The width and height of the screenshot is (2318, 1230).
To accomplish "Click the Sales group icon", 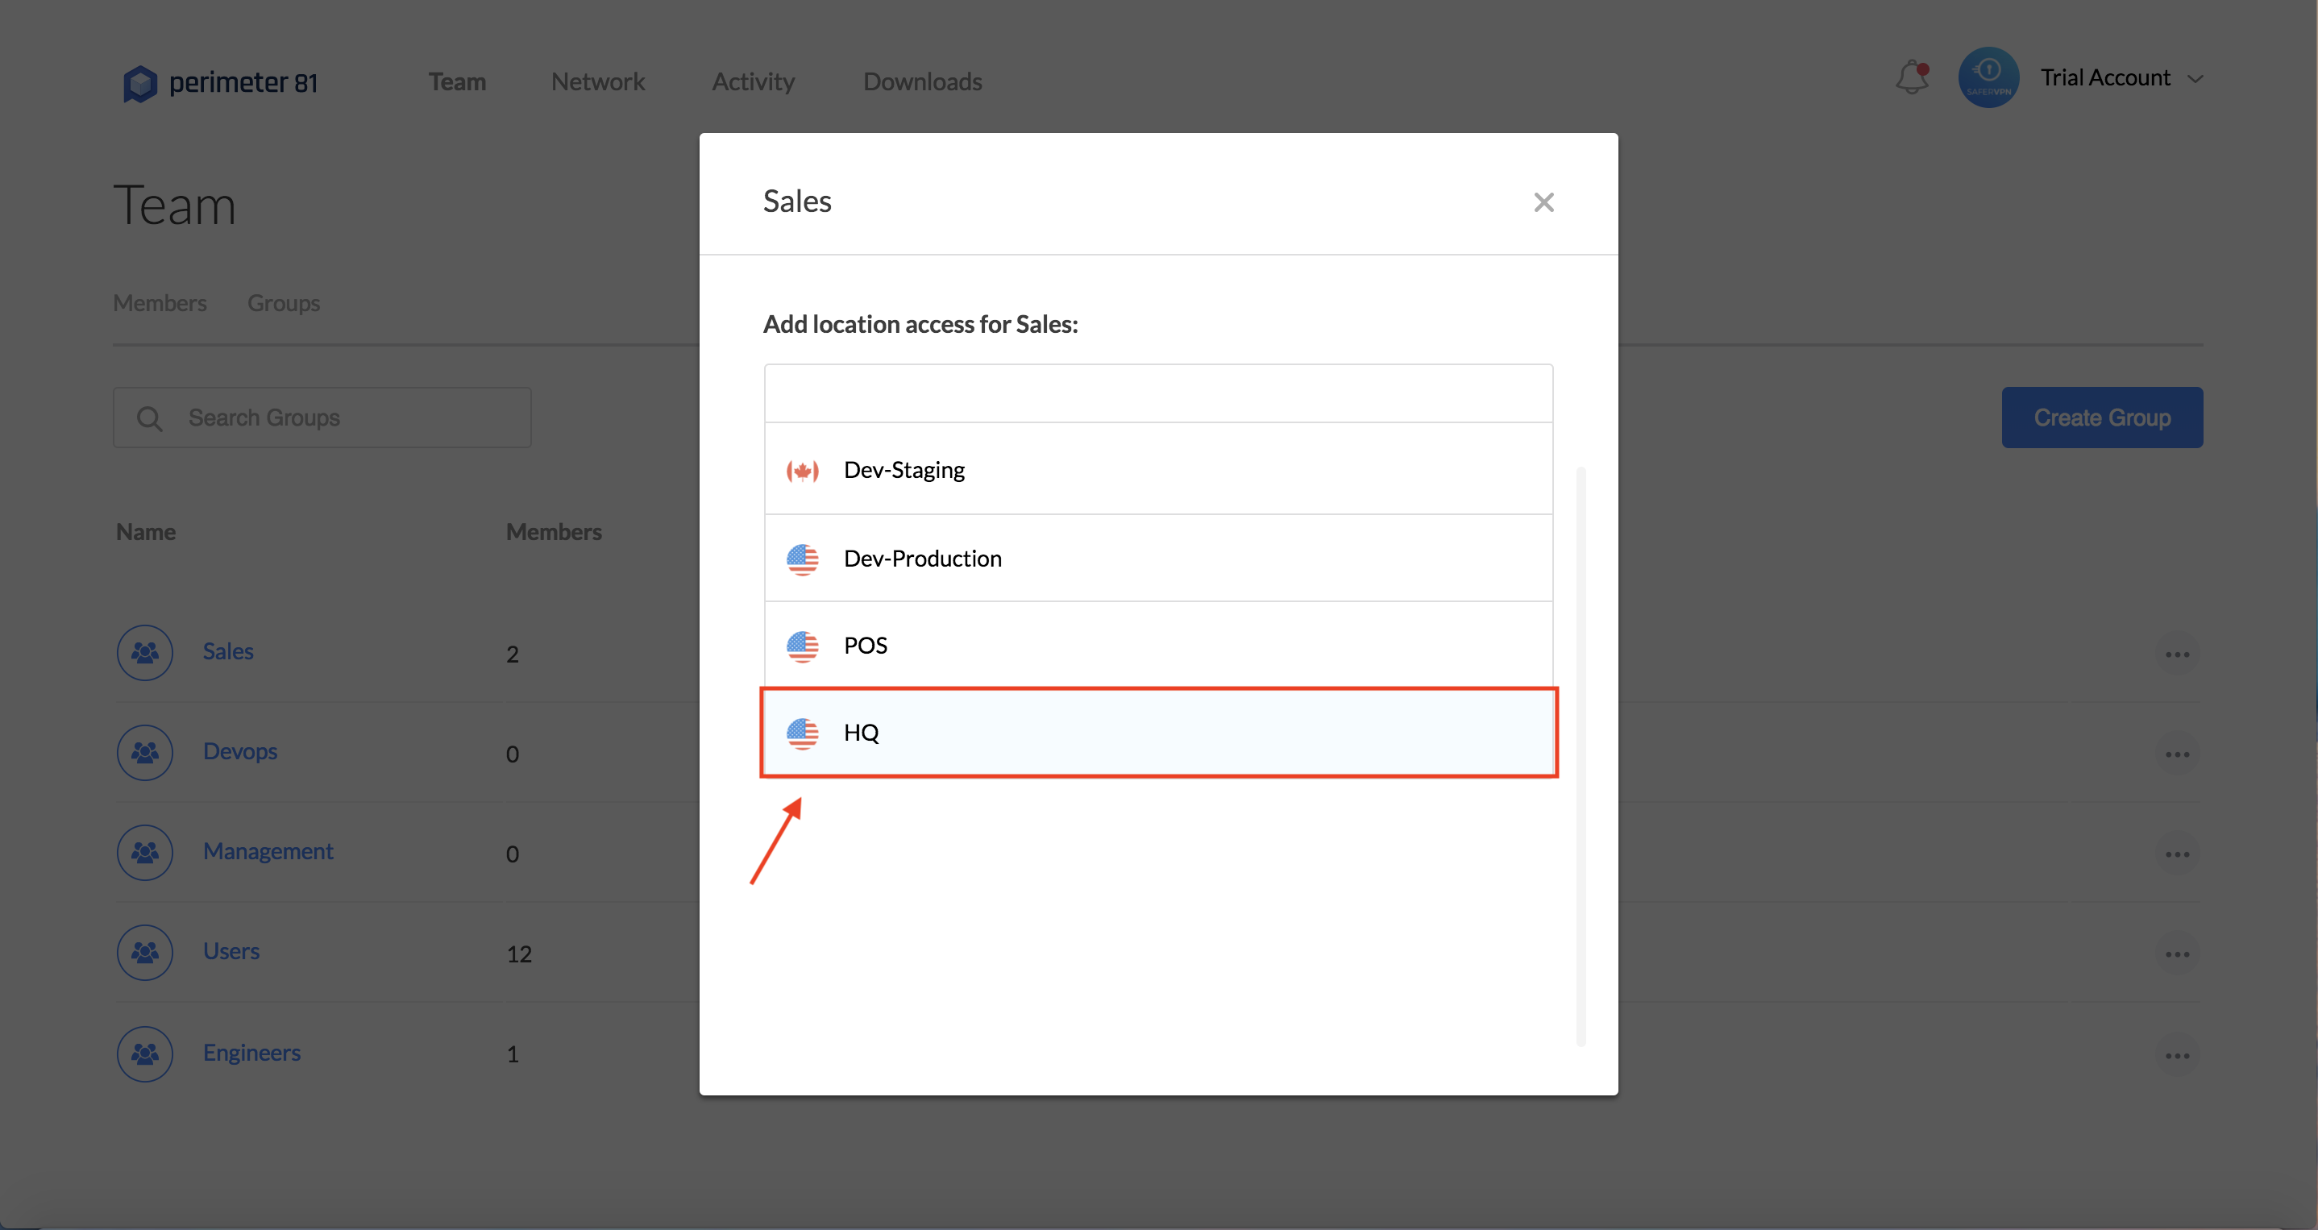I will coord(145,652).
